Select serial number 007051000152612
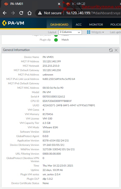The image size is (121, 189). click(54, 96)
